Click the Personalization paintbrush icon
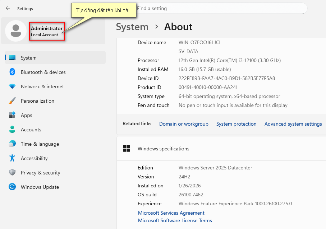The image size is (326, 229). pyautogui.click(x=12, y=101)
